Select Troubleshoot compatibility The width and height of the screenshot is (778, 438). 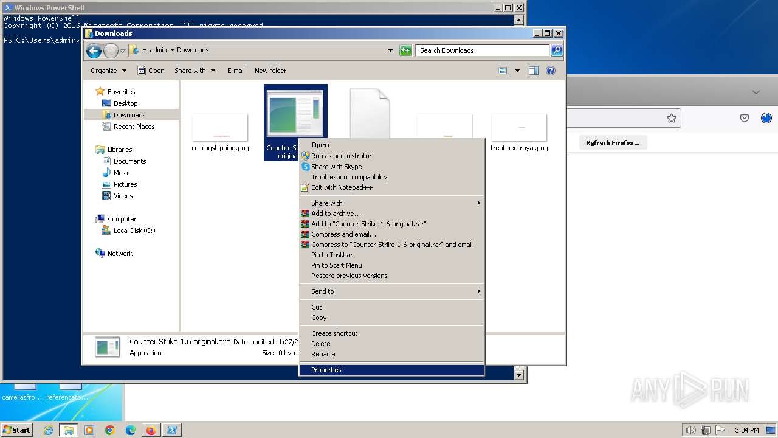tap(392, 177)
